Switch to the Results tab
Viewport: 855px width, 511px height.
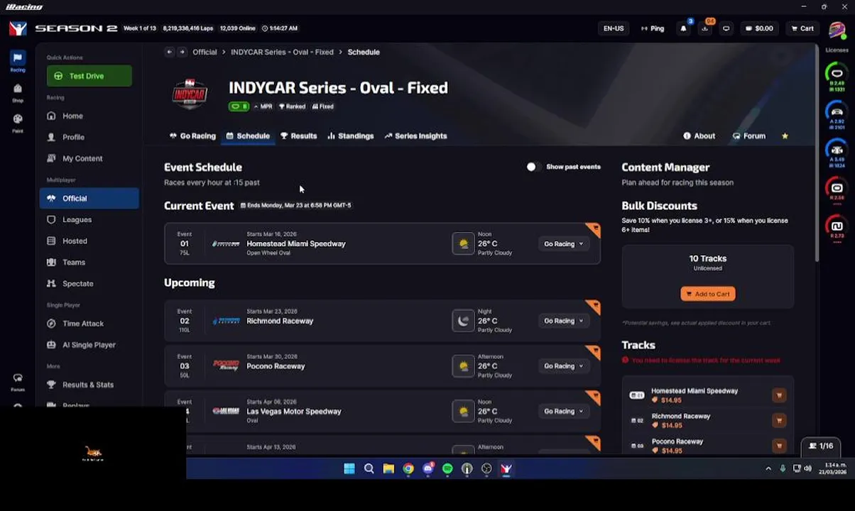tap(298, 136)
